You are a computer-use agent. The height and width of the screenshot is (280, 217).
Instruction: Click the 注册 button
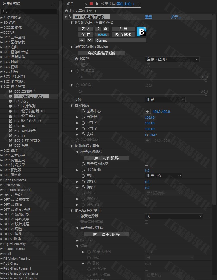[x=123, y=29]
